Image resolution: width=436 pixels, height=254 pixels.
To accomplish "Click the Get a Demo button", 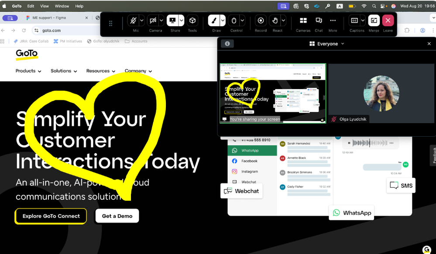I will (x=117, y=216).
